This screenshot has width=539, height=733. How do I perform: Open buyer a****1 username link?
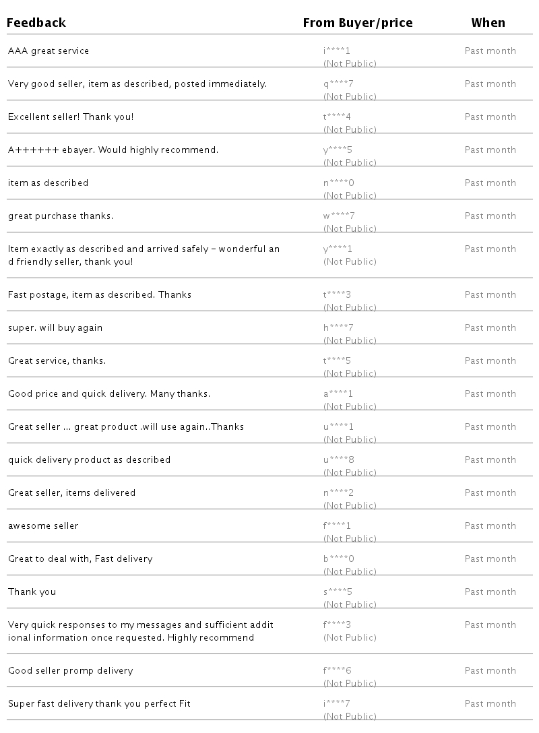[338, 394]
